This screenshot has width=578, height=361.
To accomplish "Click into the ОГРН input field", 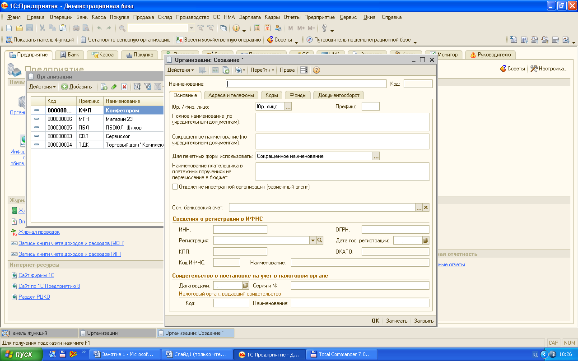I will click(395, 230).
